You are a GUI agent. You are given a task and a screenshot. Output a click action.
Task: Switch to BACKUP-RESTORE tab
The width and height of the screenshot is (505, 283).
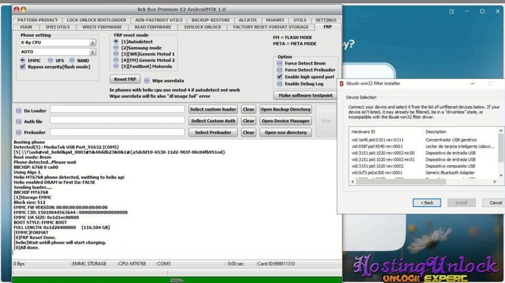(211, 20)
